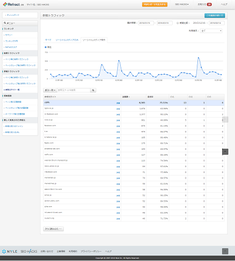235x261 pixels.
Task: Enable the period comparison checkbox
Action: coord(178,23)
